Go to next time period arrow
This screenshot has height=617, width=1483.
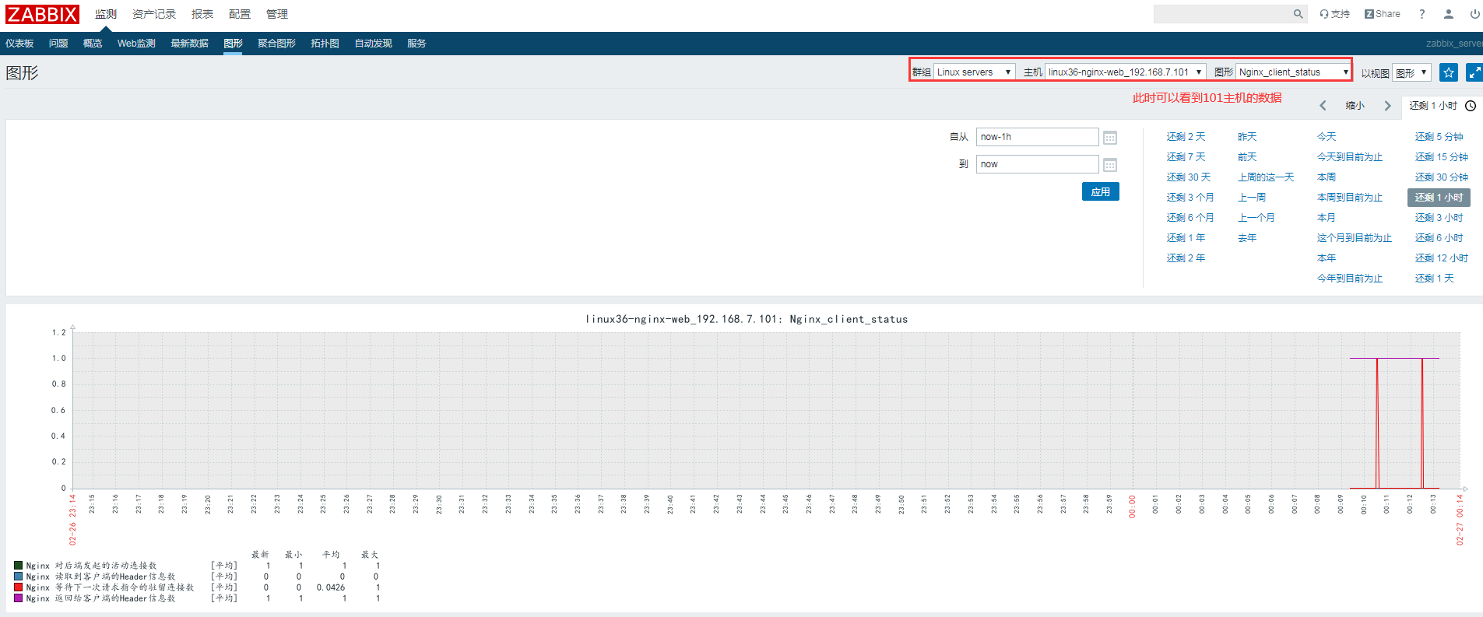coord(1387,106)
